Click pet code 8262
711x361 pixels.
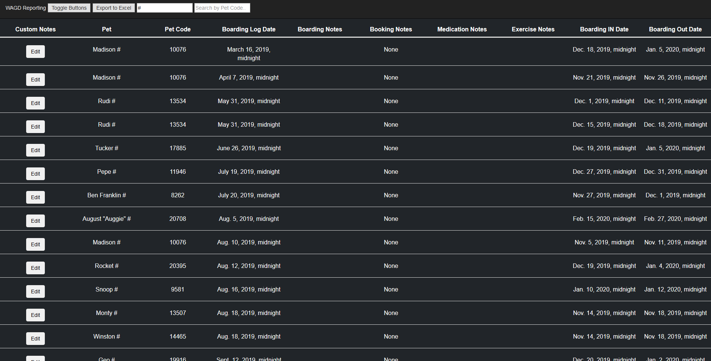tap(178, 195)
